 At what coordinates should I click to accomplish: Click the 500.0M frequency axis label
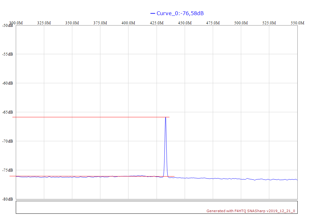click(241, 23)
